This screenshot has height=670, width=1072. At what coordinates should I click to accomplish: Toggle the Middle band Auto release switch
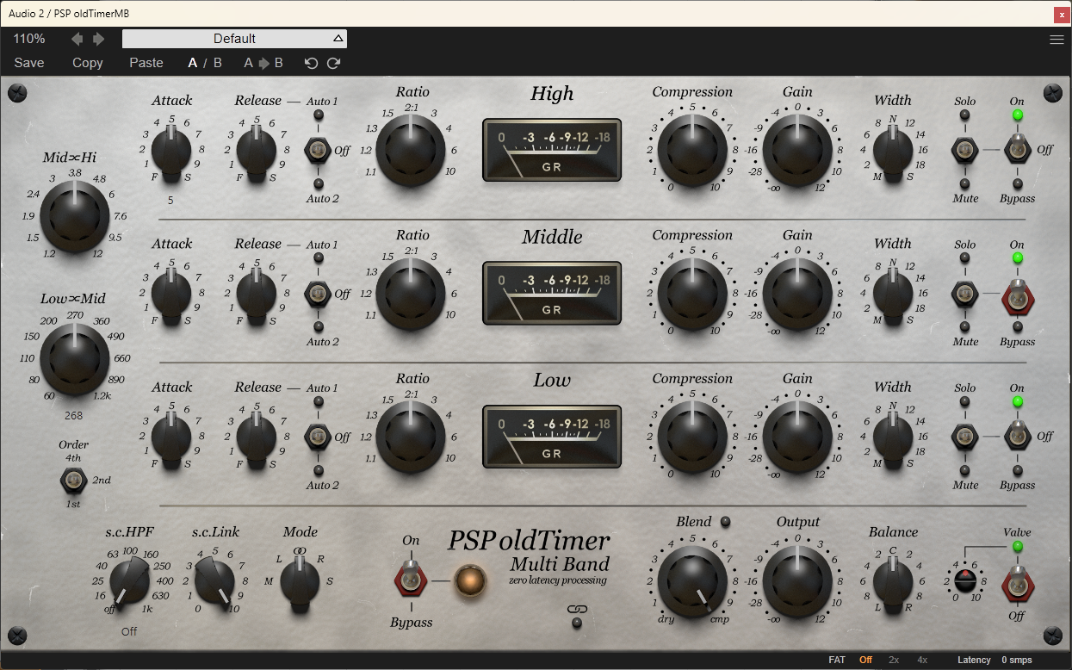[319, 294]
